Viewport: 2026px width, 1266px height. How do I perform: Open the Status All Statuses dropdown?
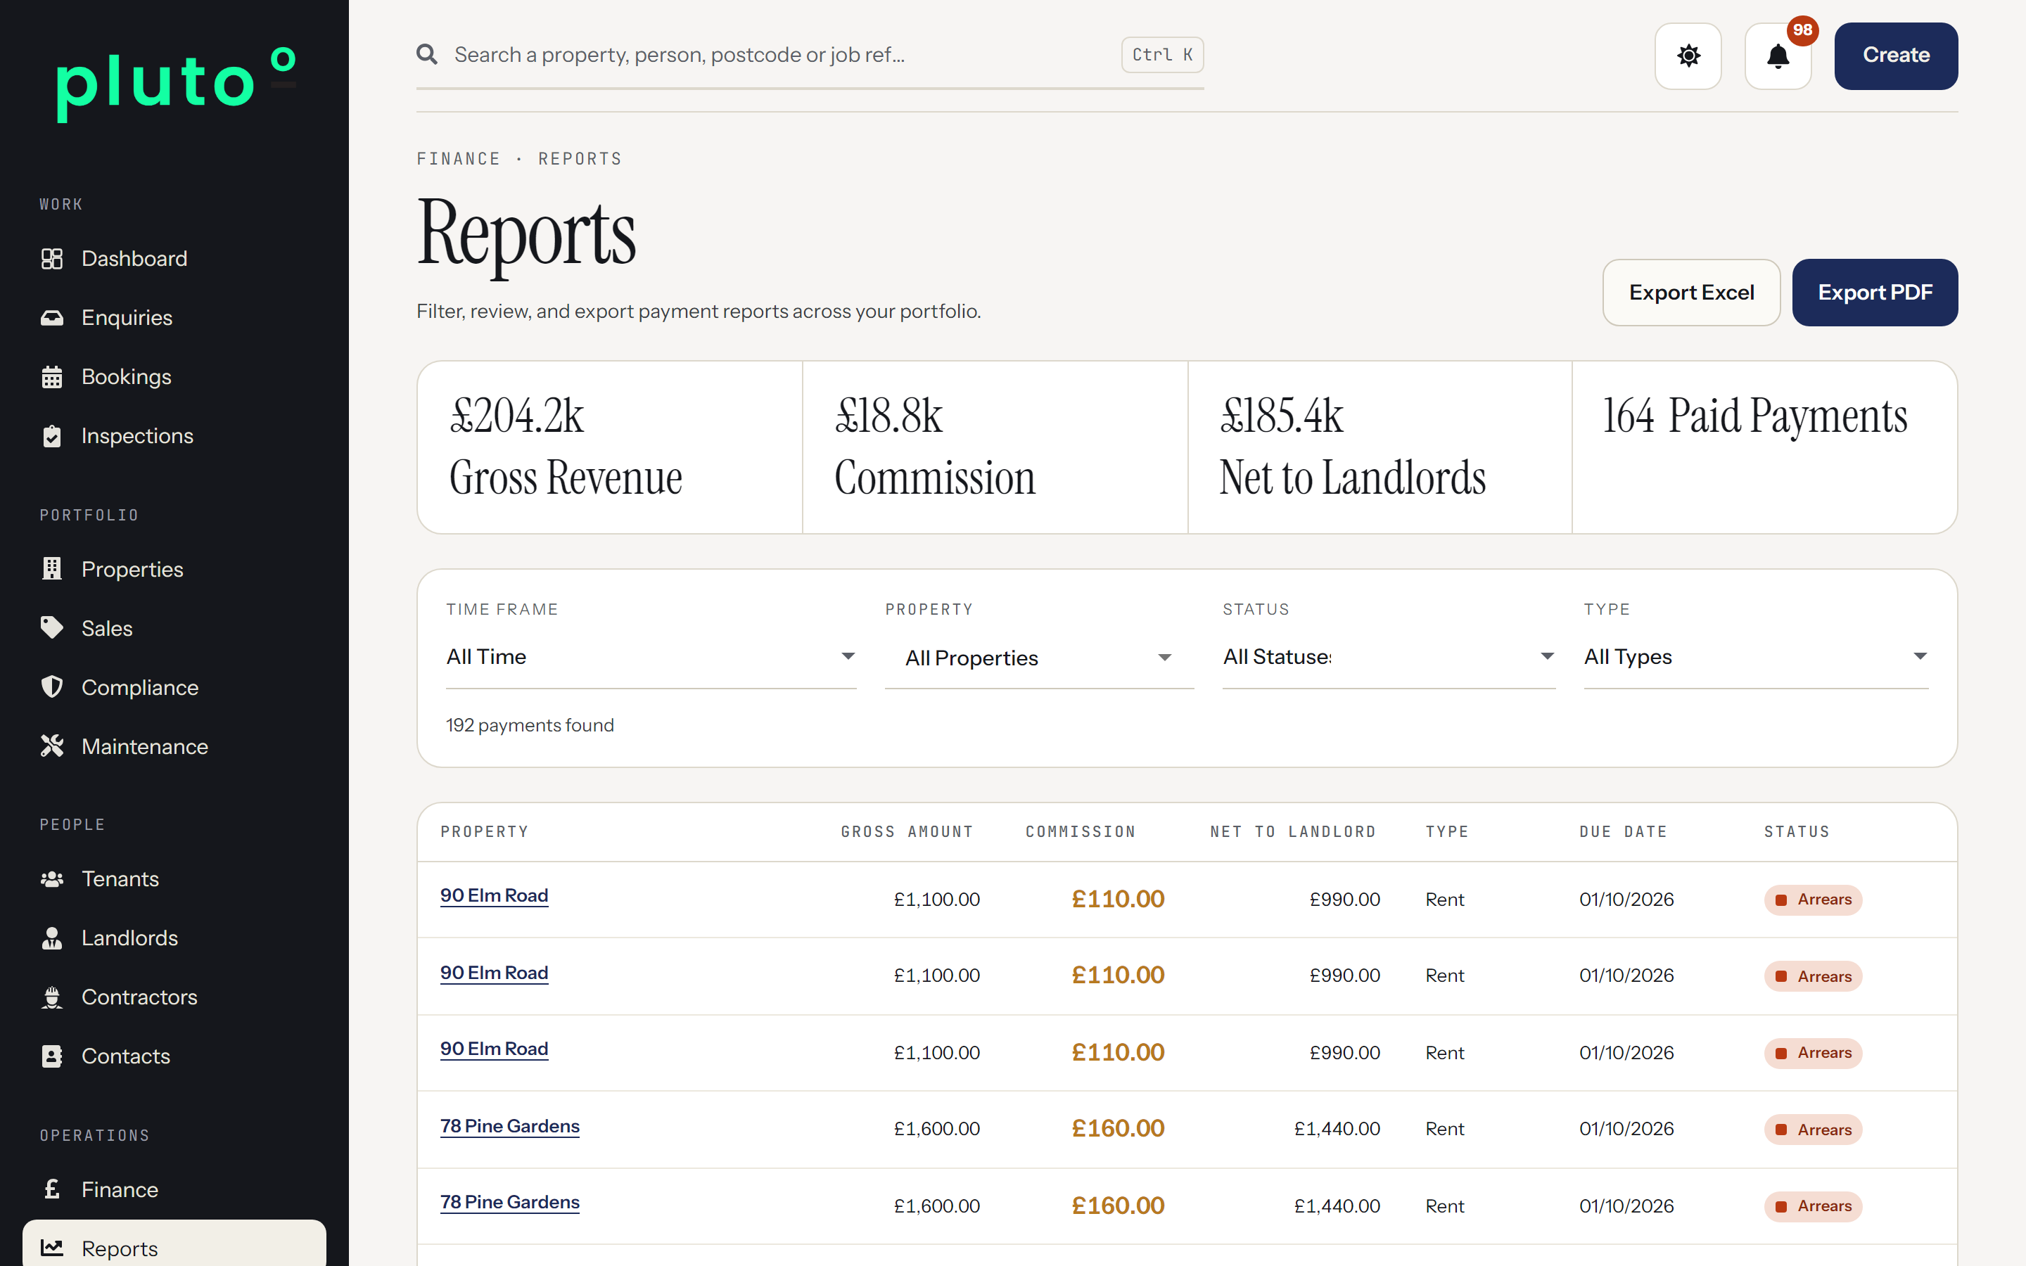(1388, 658)
